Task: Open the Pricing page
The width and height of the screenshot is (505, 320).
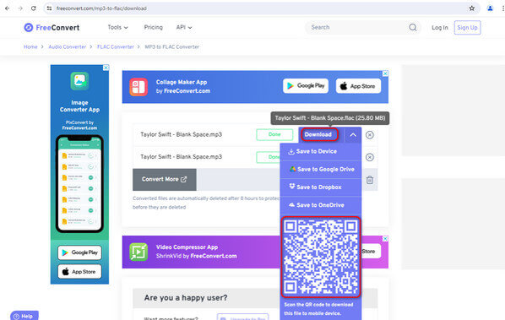Action: [154, 27]
